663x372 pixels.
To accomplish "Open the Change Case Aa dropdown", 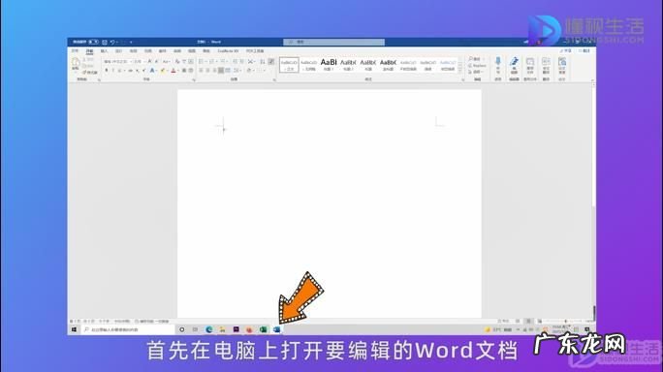I will click(x=167, y=62).
